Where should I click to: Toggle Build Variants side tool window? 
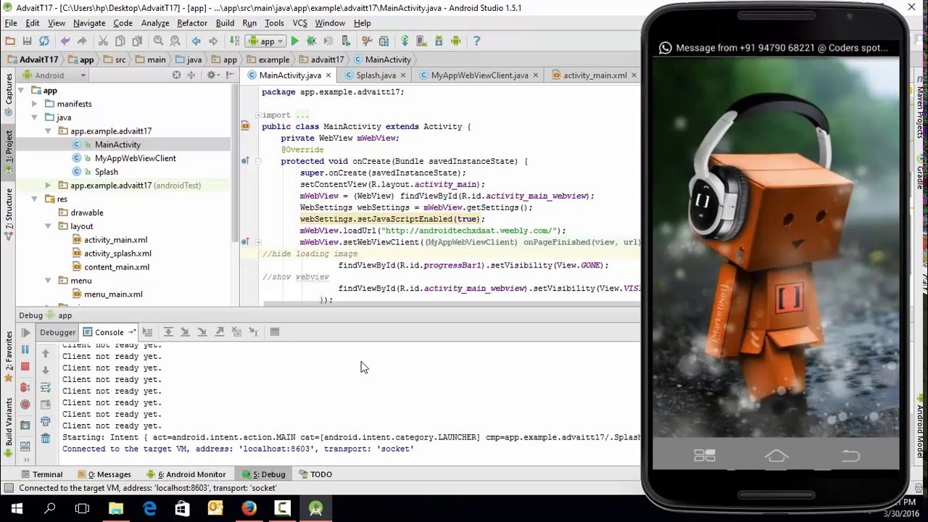tap(9, 428)
